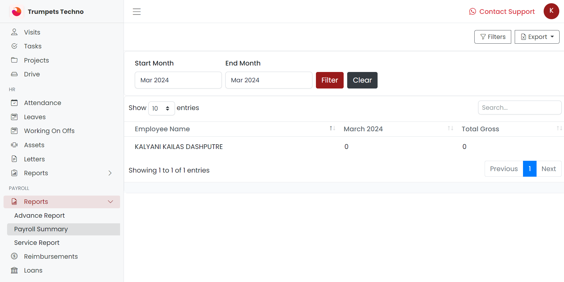Viewport: 564px width, 282px height.
Task: Toggle sort on Total Gross column
Action: pos(559,128)
